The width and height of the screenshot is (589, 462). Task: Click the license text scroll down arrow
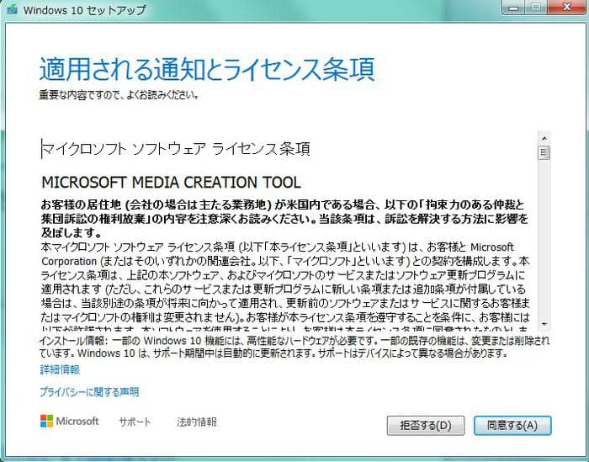pyautogui.click(x=544, y=324)
